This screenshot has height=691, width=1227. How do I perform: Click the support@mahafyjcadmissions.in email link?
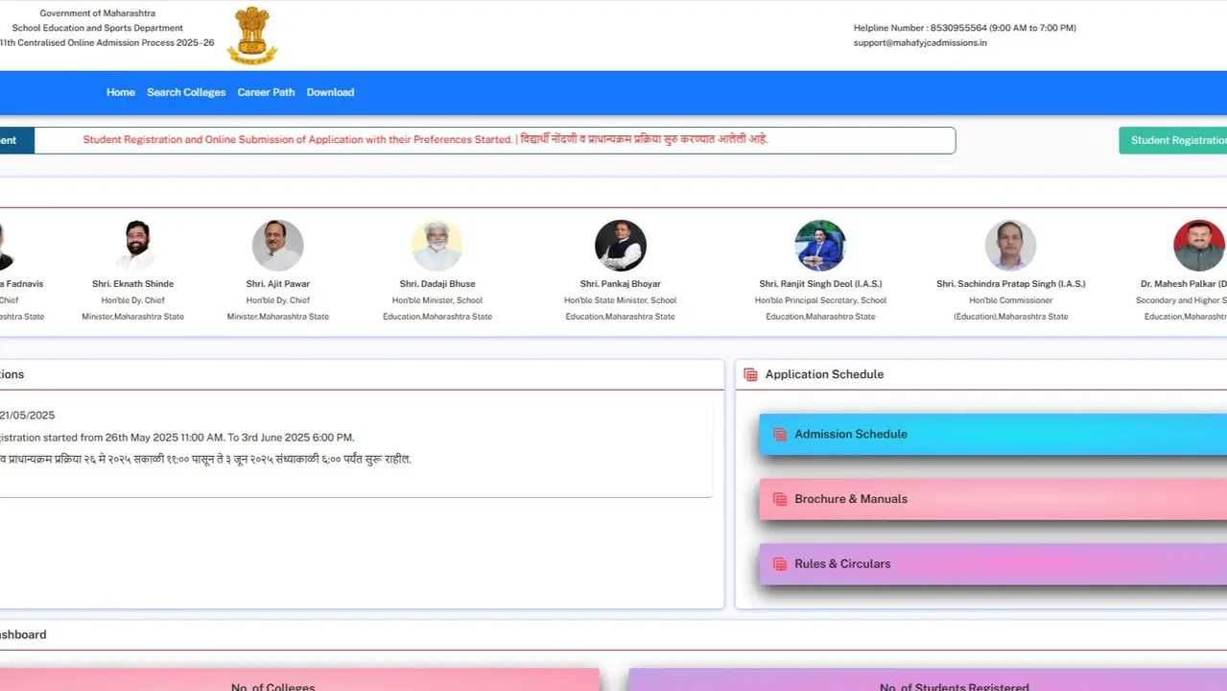click(918, 42)
